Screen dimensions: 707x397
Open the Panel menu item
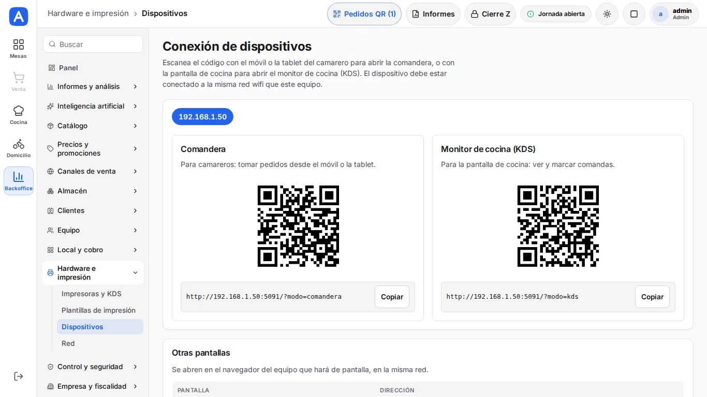(93, 68)
